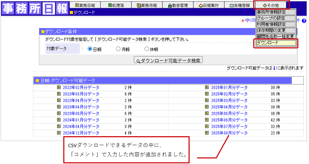Download 2025年05月分データ
Viewport: 309px width, 164px height.
coord(230,113)
